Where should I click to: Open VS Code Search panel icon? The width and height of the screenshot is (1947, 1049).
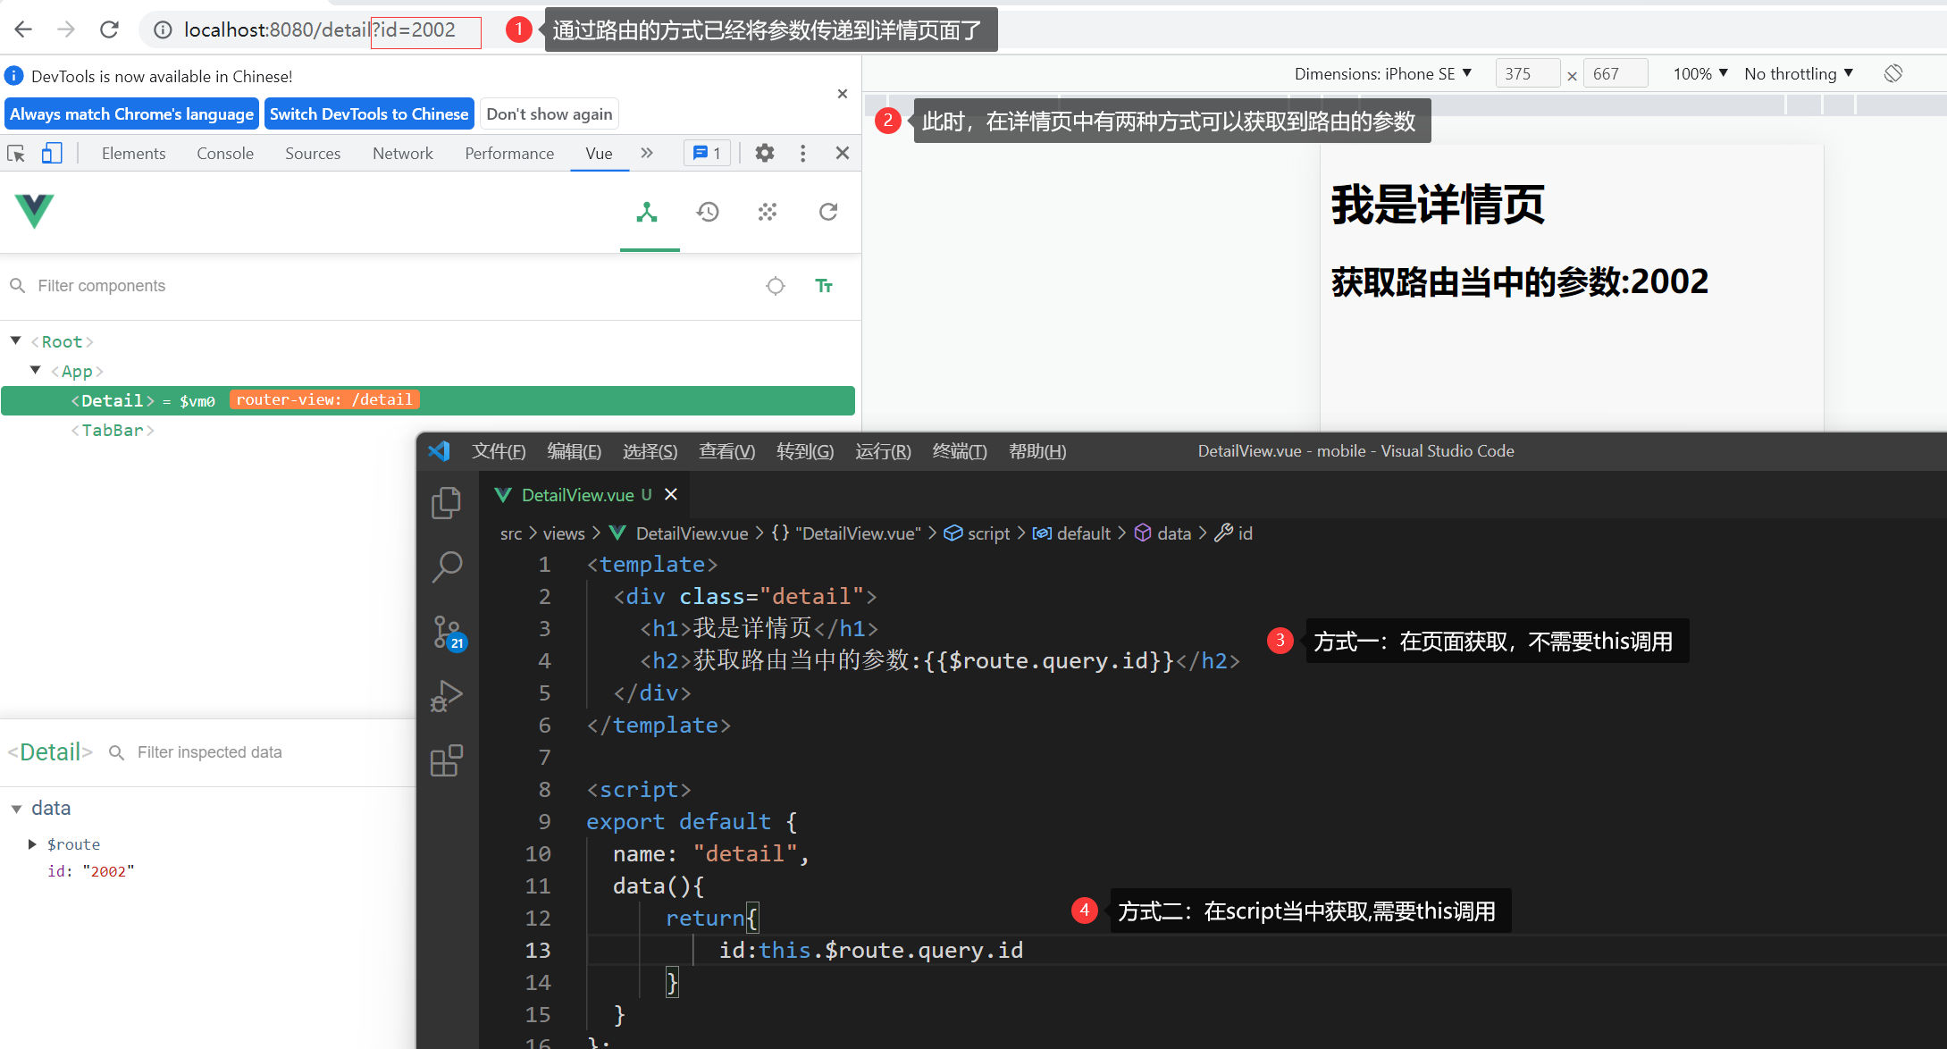tap(446, 566)
